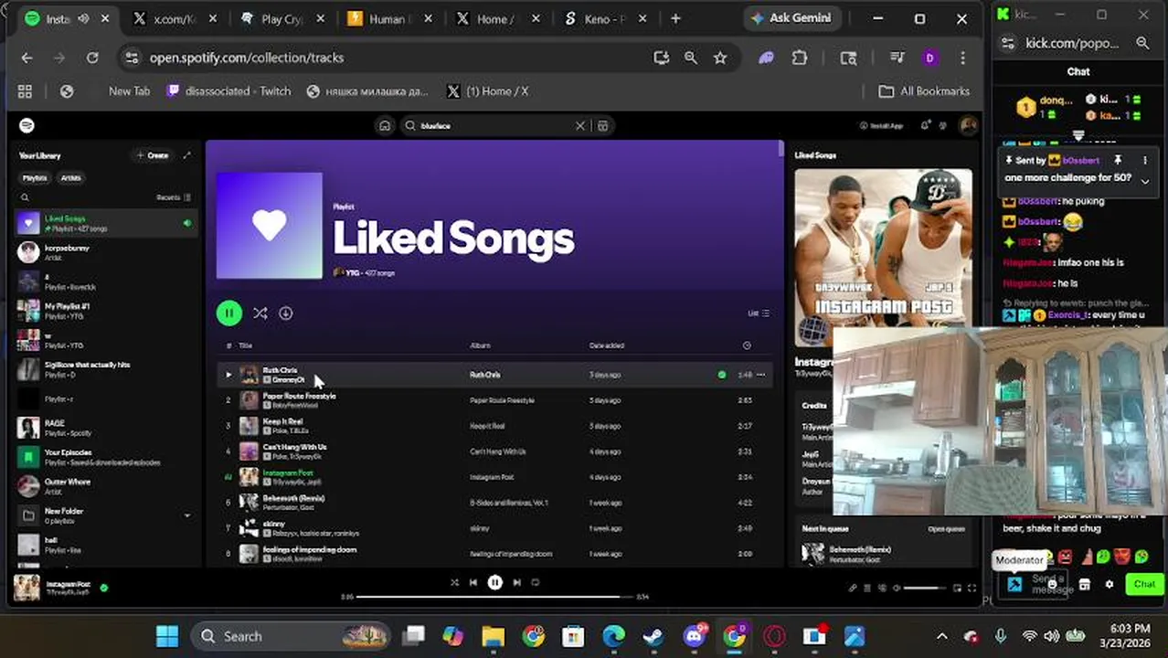Click the green Chat send button in Kick
Screen dimensions: 1168x658
[x=1144, y=584]
